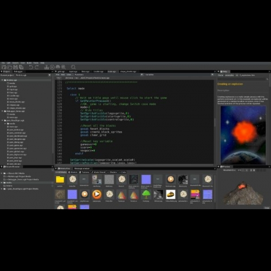Click the volcano model in the Preview panel
Viewport: 271px width, 271px height.
tap(243, 193)
